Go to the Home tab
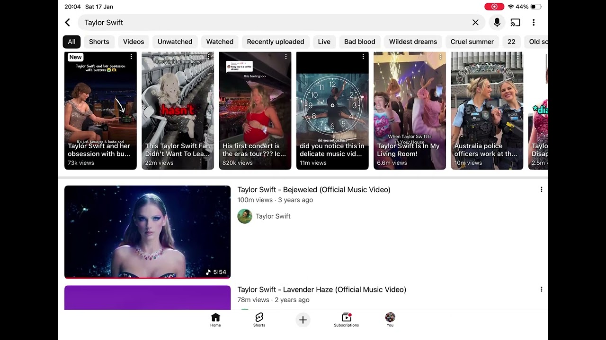Viewport: 606px width, 340px height. point(215,320)
